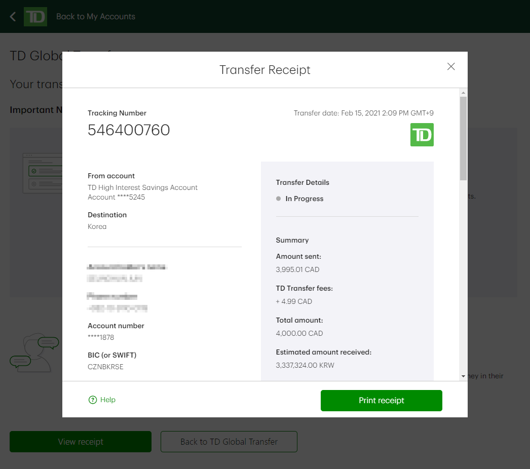Click the TD logo in the top header
530x469 pixels.
(x=35, y=17)
